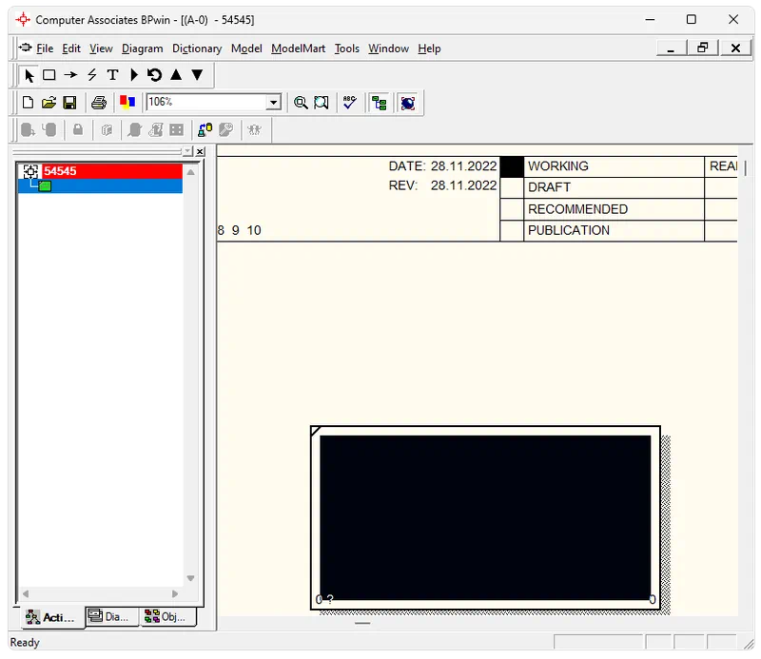This screenshot has width=761, height=659.
Task: Click the ModelMart globe icon
Action: [x=408, y=103]
